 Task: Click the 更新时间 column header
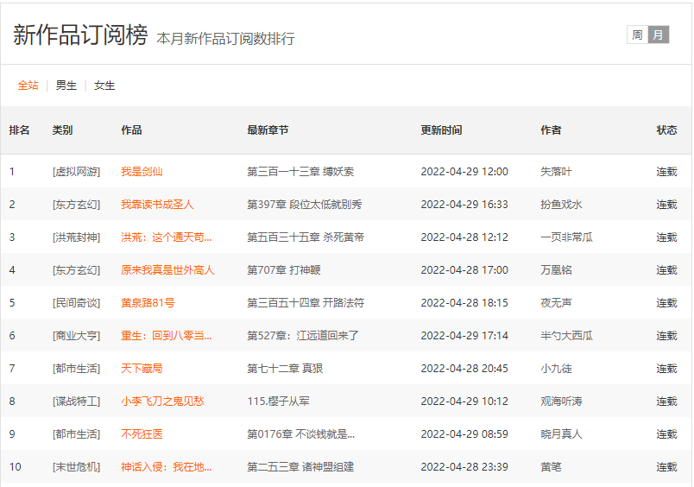click(x=441, y=130)
